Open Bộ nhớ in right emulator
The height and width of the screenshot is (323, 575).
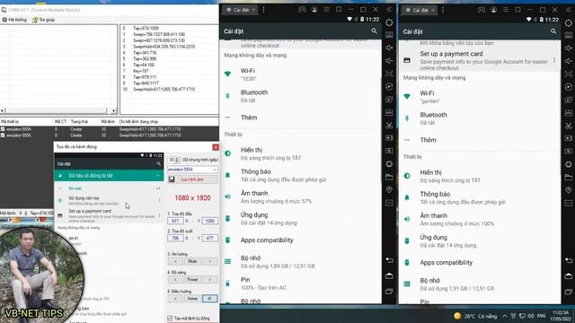(x=480, y=284)
